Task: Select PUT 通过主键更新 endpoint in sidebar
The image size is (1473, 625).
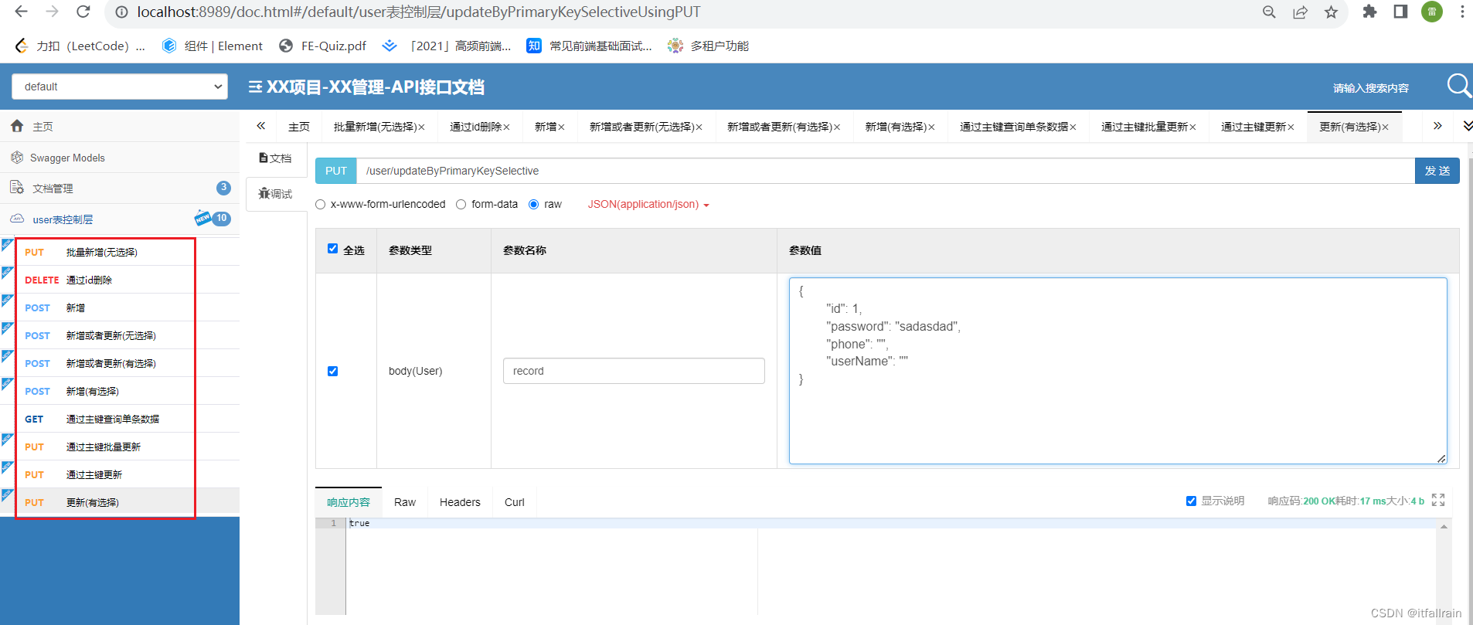Action: (x=120, y=474)
